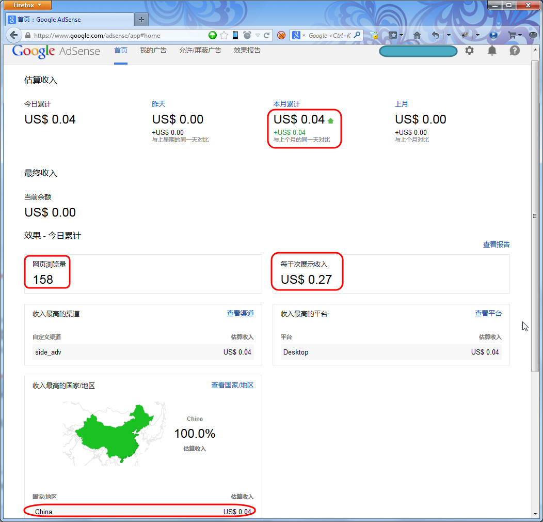This screenshot has width=543, height=522.
Task: Maximize the Firefox window
Action: [509, 5]
